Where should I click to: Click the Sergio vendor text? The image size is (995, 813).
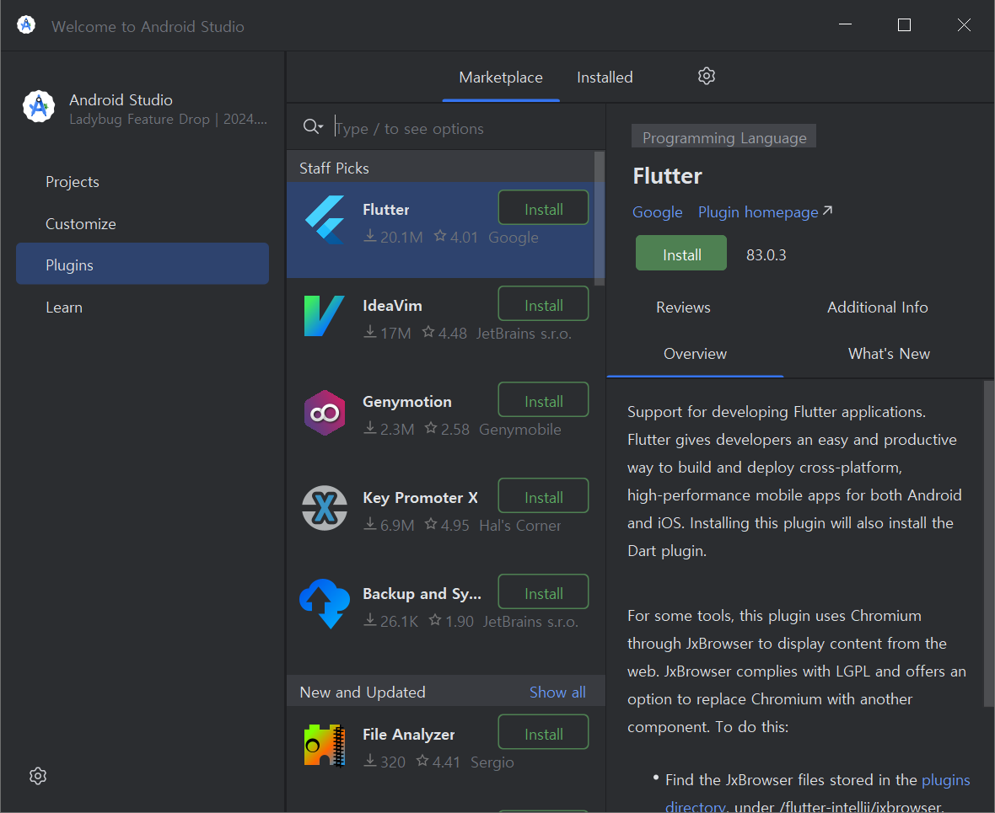pyautogui.click(x=492, y=762)
